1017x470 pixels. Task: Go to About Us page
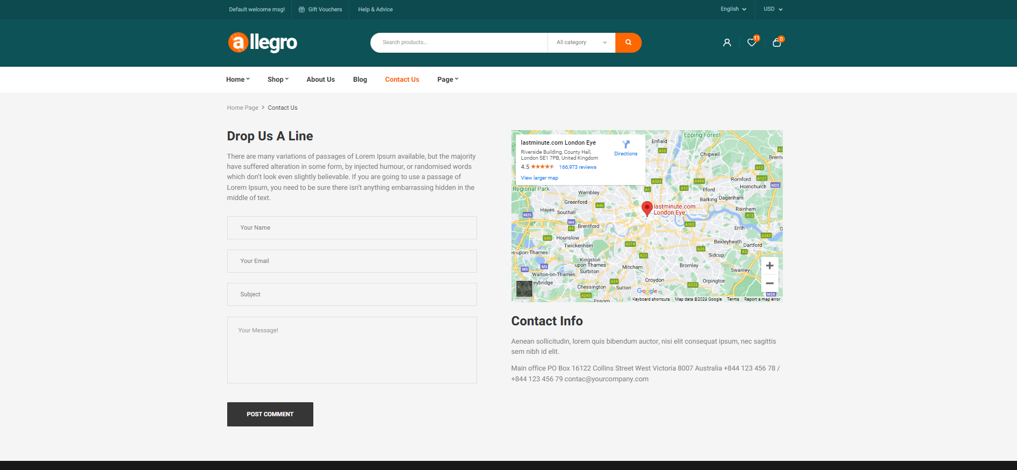pos(320,80)
